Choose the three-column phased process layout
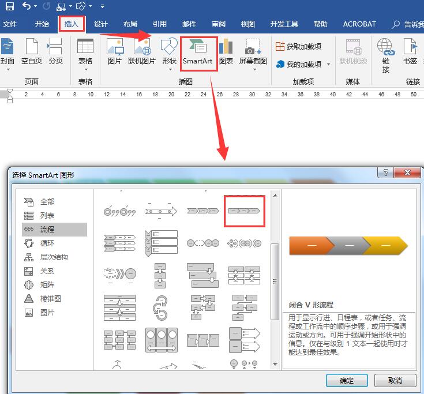 point(161,340)
